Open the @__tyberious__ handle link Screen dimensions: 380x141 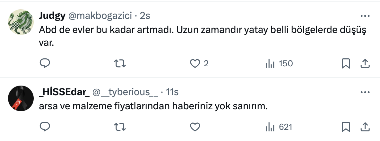125,92
